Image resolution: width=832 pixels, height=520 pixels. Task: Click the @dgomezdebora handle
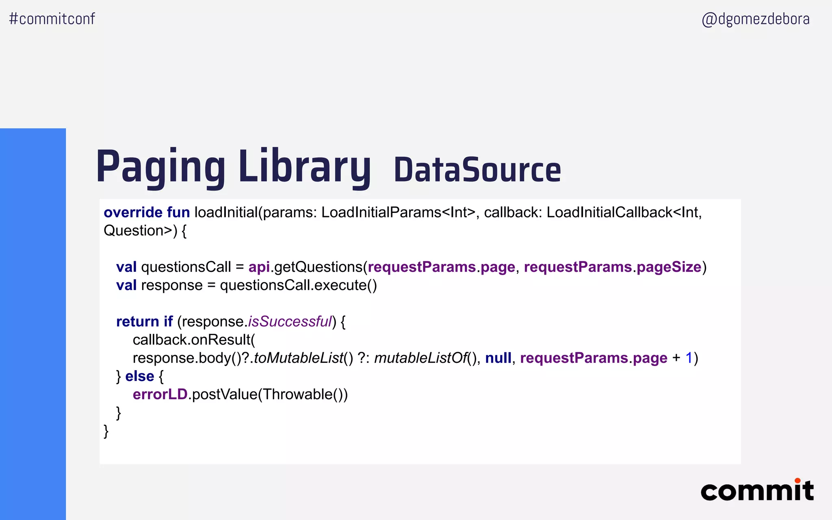tap(756, 19)
